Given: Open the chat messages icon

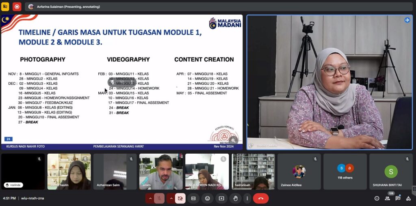Looking at the screenshot, I should 398,198.
